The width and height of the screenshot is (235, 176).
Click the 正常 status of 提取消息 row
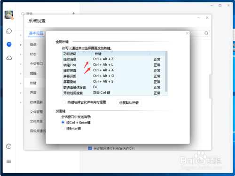click(157, 60)
